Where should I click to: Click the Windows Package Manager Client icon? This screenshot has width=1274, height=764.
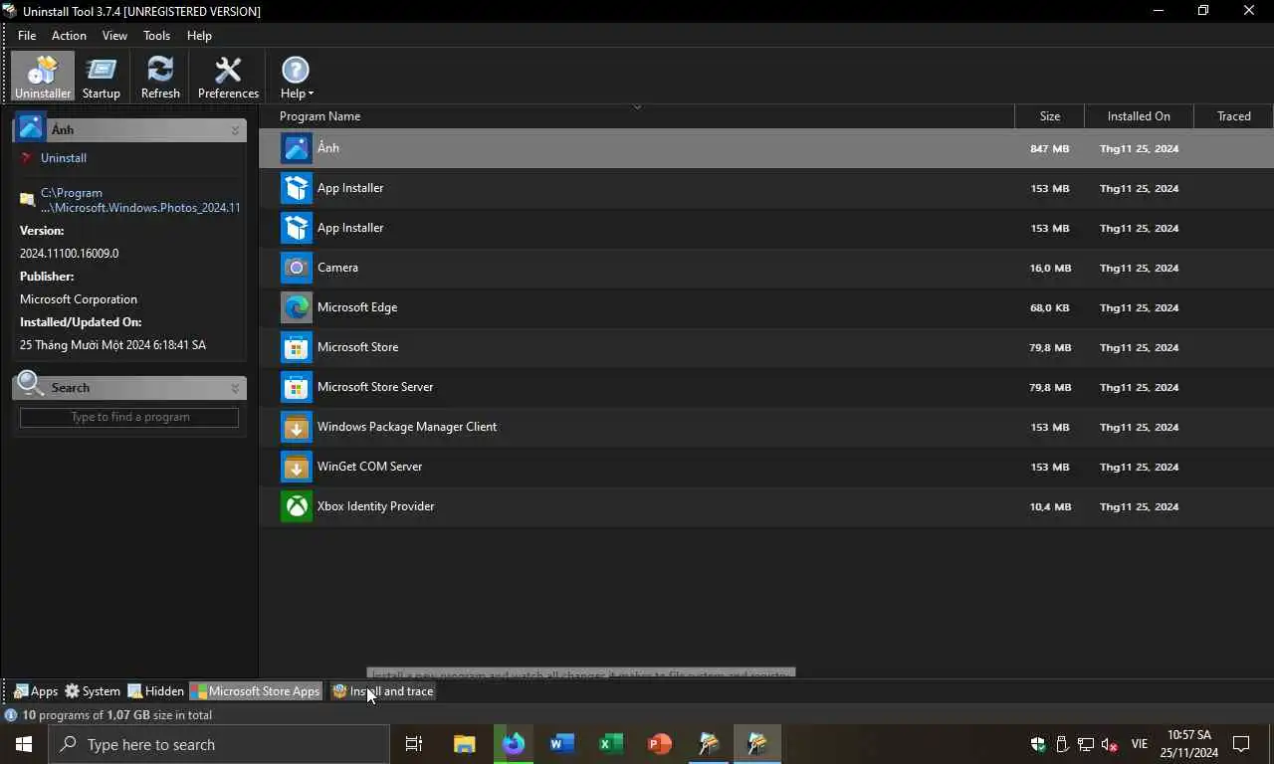[297, 427]
